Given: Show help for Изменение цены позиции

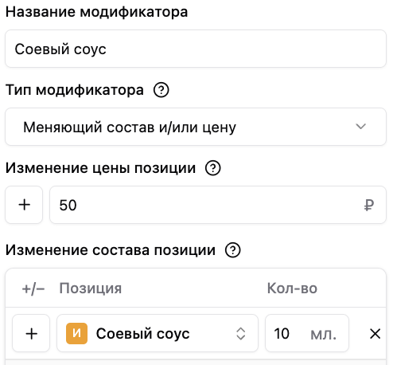Looking at the screenshot, I should tap(212, 168).
